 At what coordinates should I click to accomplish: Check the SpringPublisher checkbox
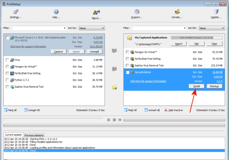(x=127, y=72)
